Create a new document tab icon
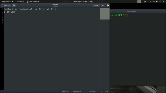 pos(14,5)
